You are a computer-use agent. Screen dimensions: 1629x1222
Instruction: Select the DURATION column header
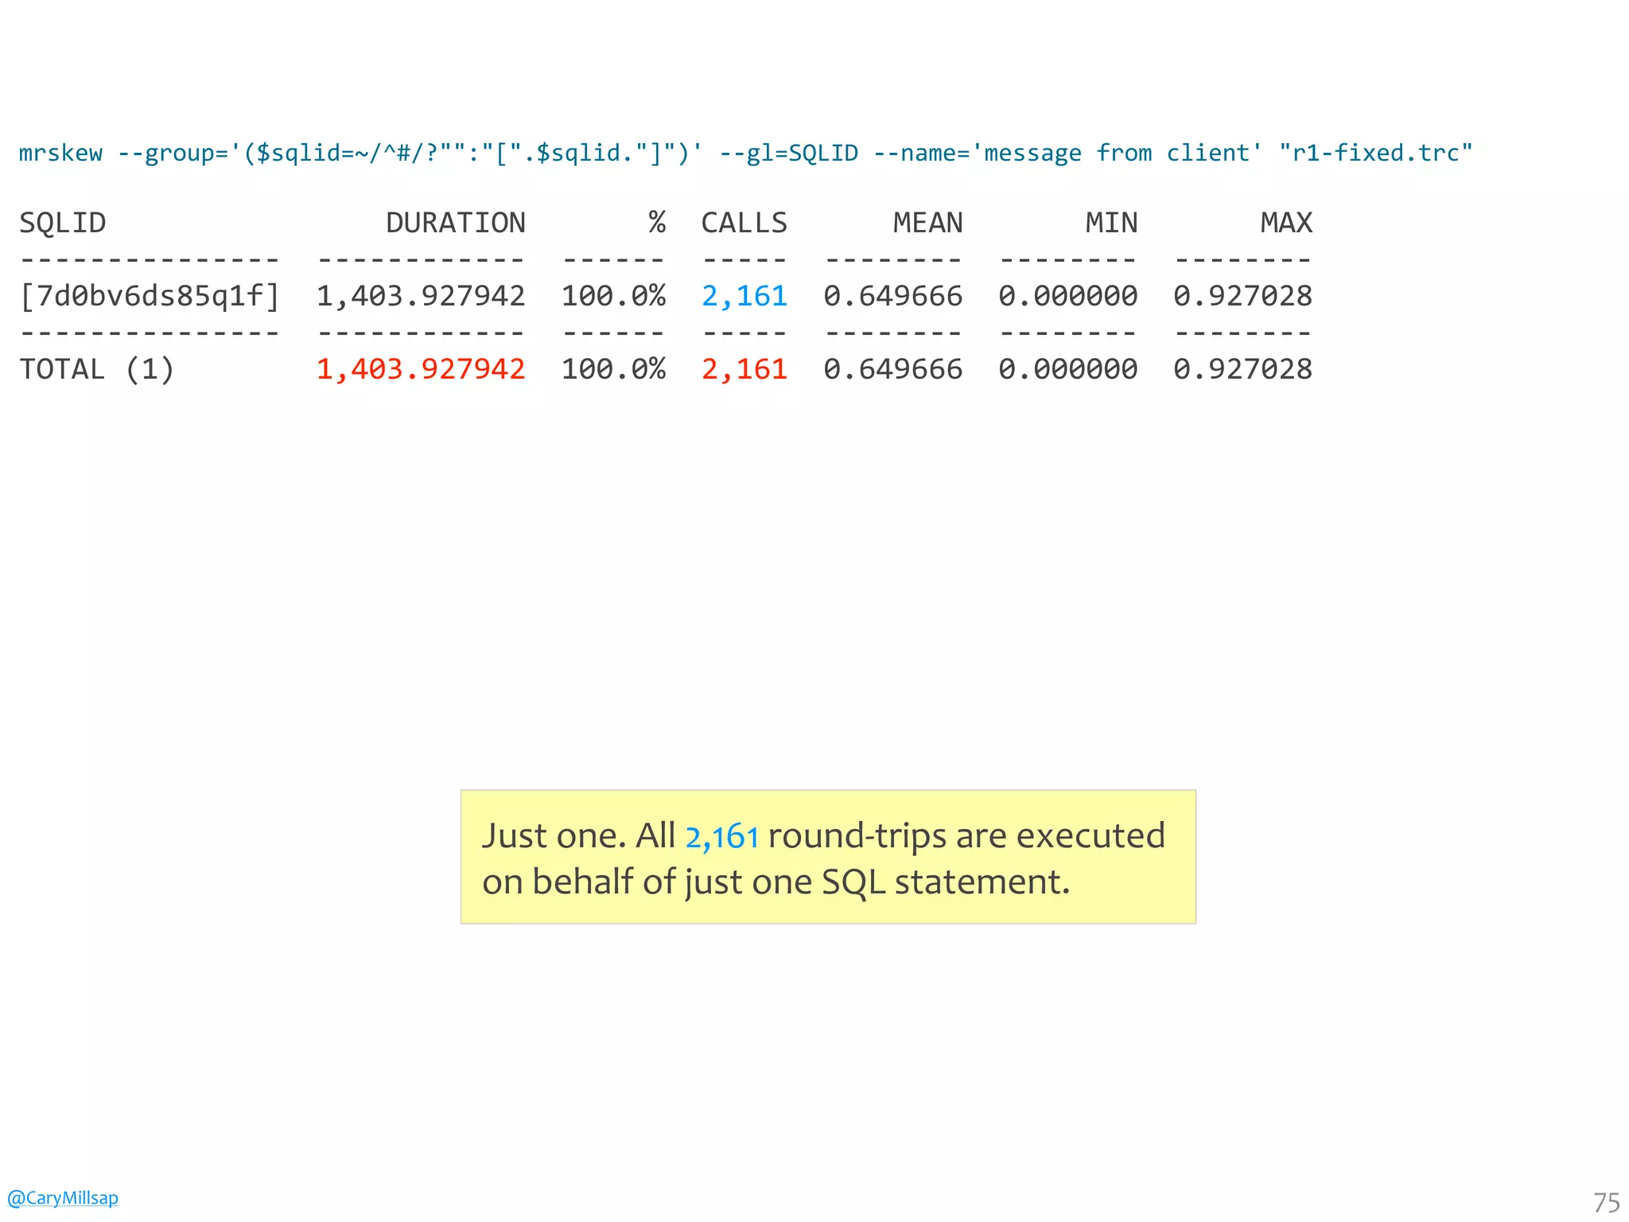(x=455, y=223)
